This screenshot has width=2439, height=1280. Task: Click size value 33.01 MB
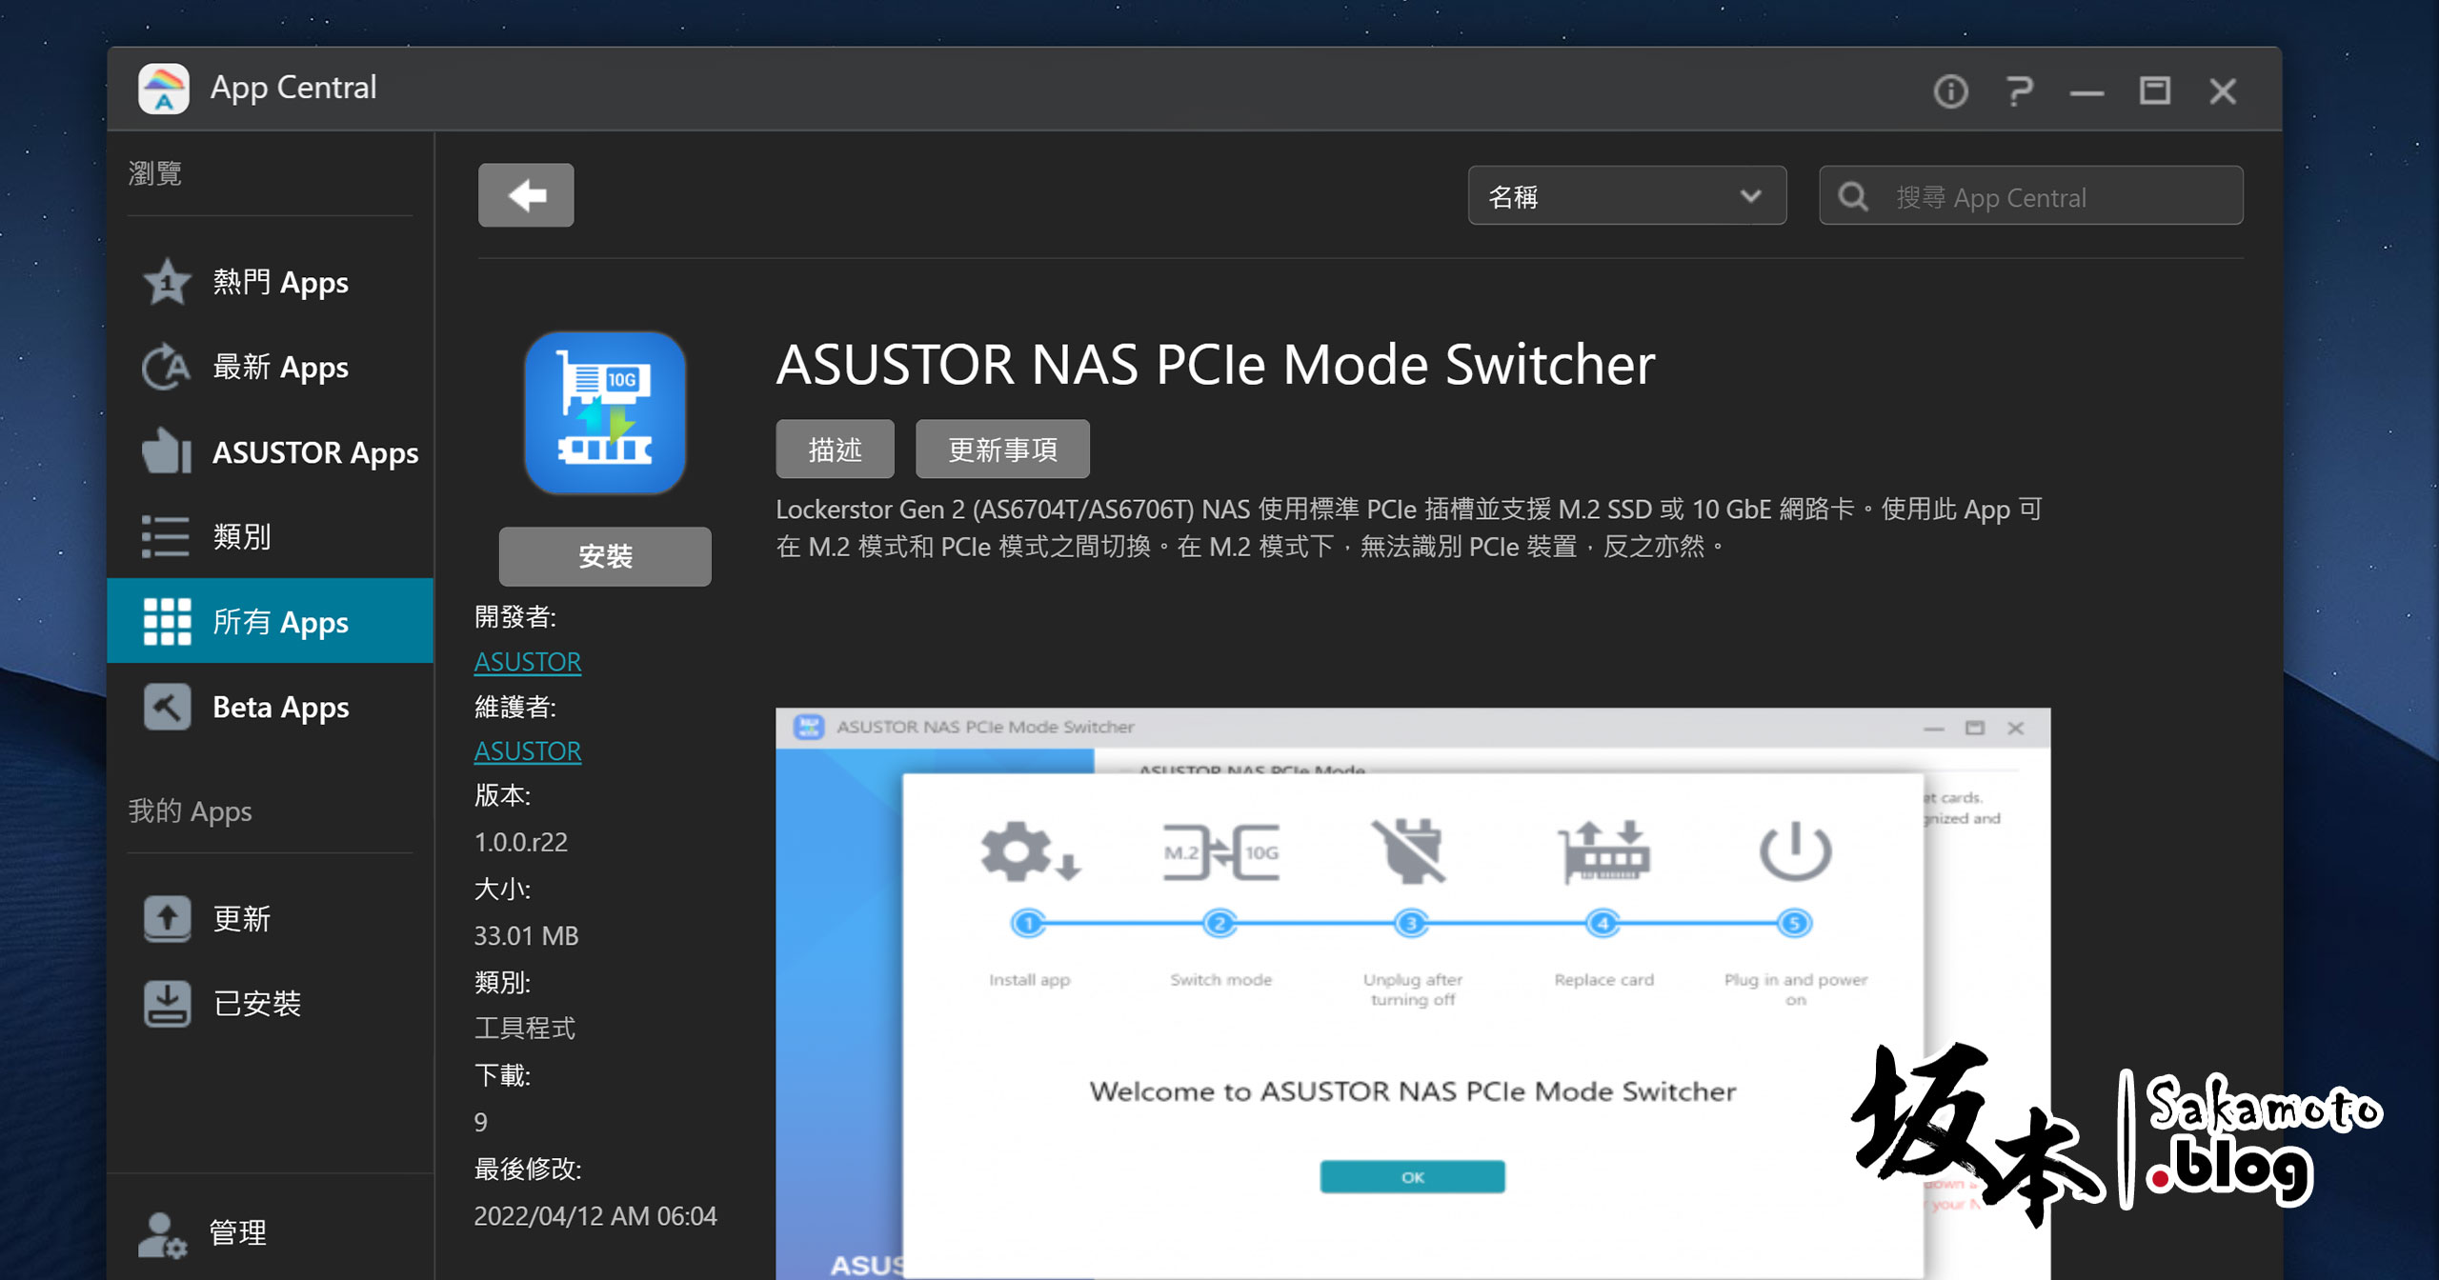pyautogui.click(x=527, y=935)
